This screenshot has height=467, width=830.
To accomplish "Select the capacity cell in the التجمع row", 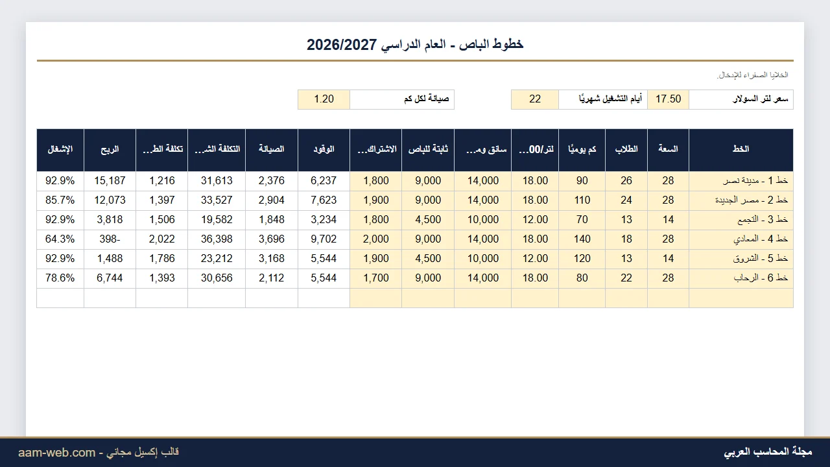I will (668, 220).
